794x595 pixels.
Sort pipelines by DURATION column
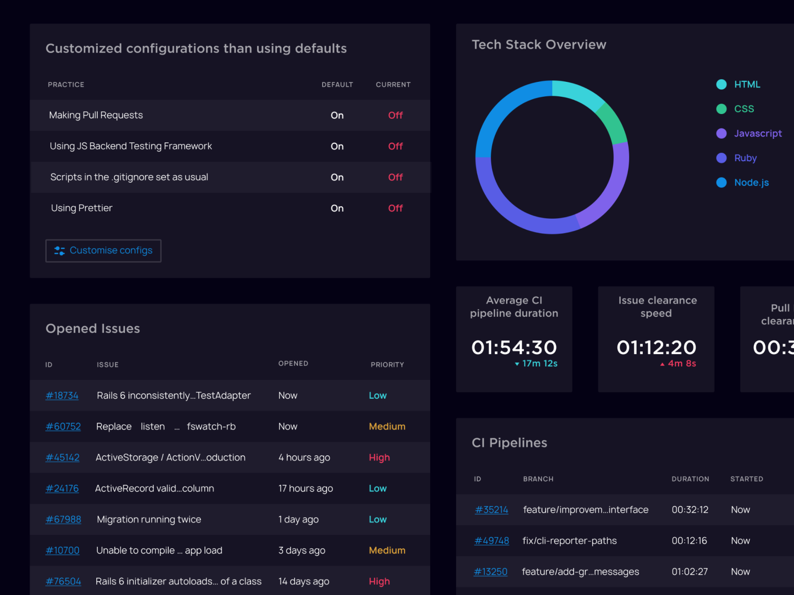pos(690,479)
